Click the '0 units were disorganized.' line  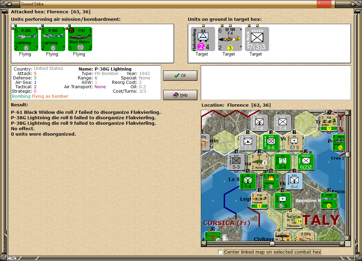pyautogui.click(x=44, y=134)
